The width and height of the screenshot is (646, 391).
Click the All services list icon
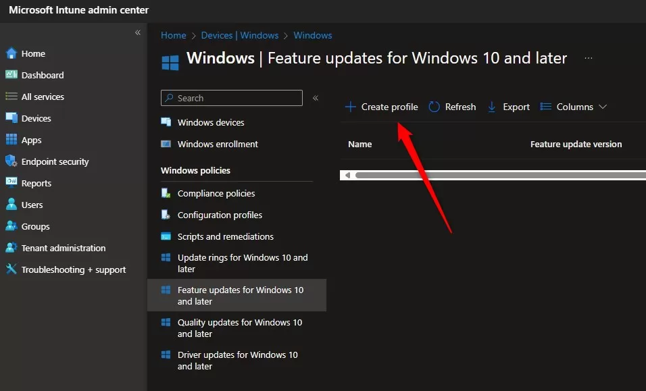click(x=11, y=97)
